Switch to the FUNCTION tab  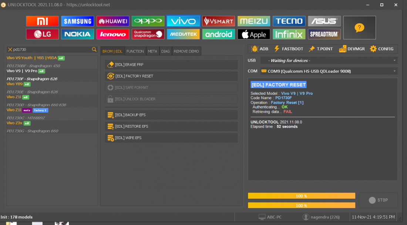(x=135, y=51)
